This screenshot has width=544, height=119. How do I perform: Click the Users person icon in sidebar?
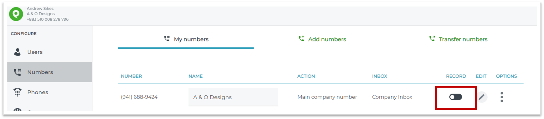click(17, 52)
